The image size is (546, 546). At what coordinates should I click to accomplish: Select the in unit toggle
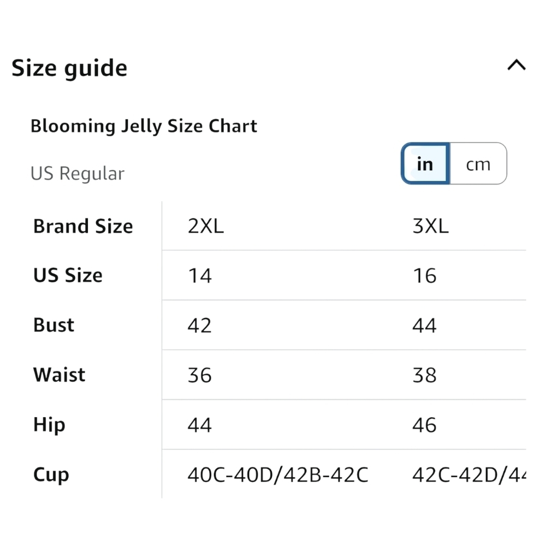pyautogui.click(x=425, y=164)
